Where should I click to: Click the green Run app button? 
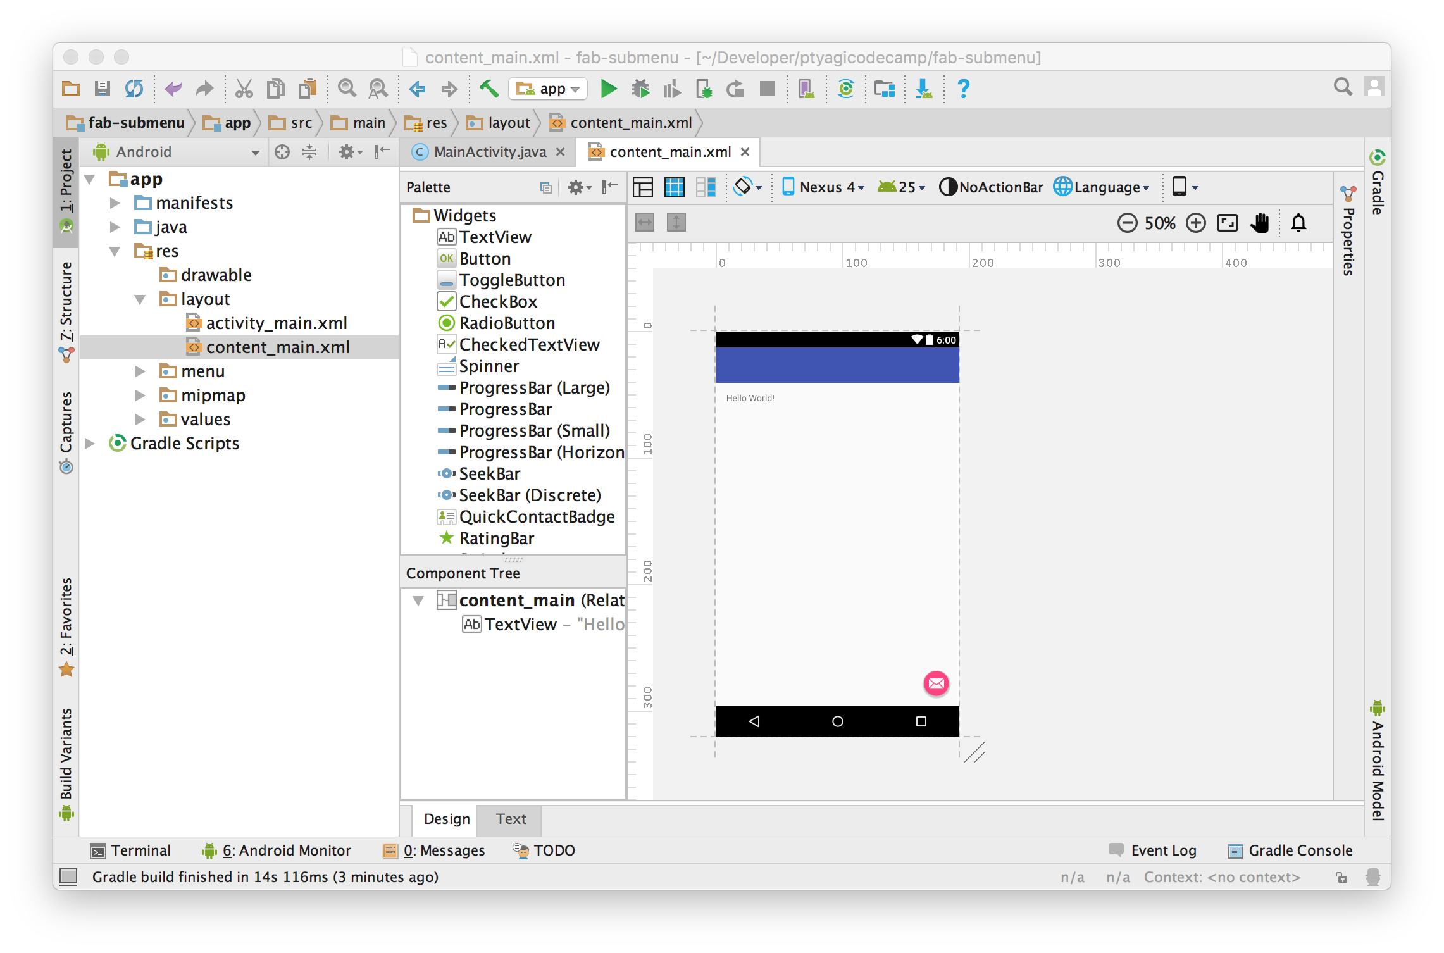point(608,89)
